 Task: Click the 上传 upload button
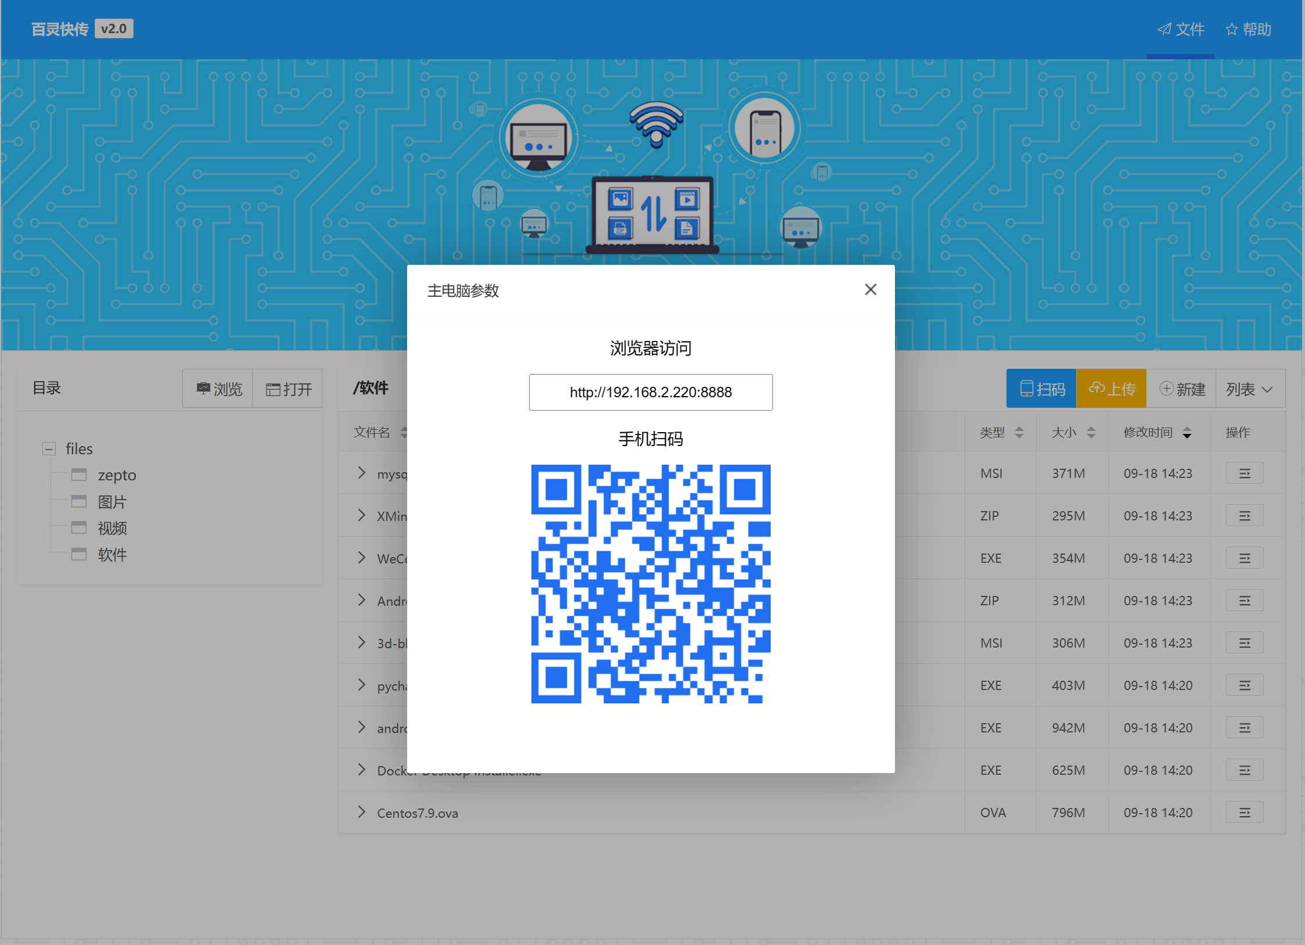(1111, 389)
